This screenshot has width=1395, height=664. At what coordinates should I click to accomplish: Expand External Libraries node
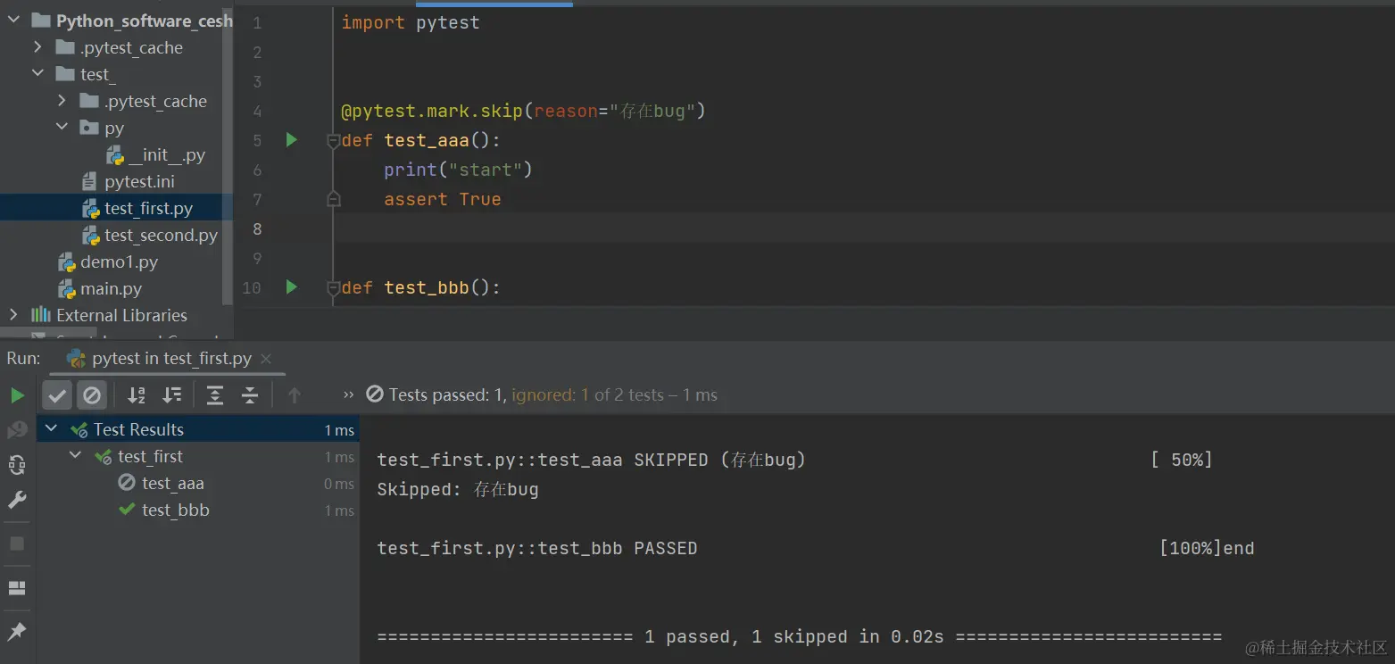pos(13,315)
